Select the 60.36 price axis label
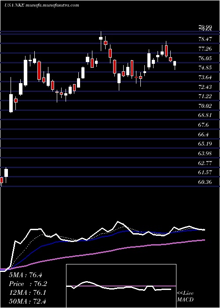 [205, 182]
